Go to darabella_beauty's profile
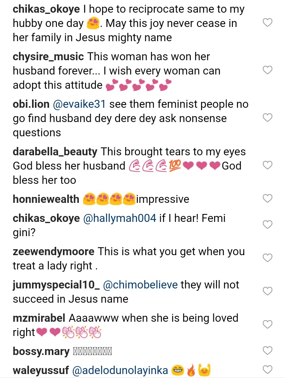This screenshot has width=285, height=378. [x=55, y=152]
